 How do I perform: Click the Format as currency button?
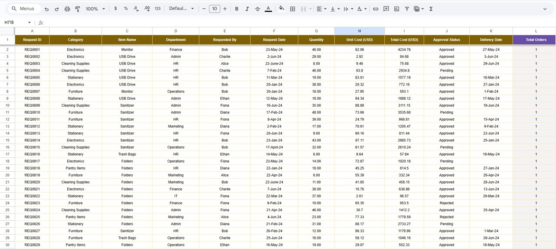point(116,9)
